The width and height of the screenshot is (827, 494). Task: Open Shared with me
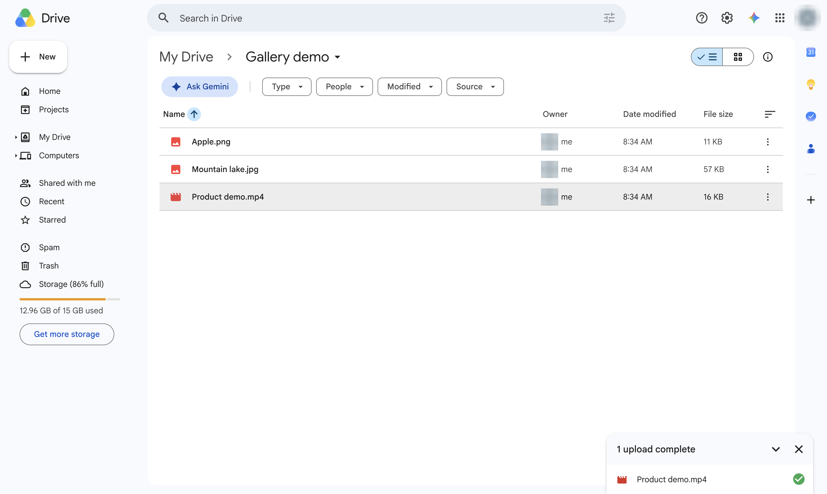pos(58,183)
